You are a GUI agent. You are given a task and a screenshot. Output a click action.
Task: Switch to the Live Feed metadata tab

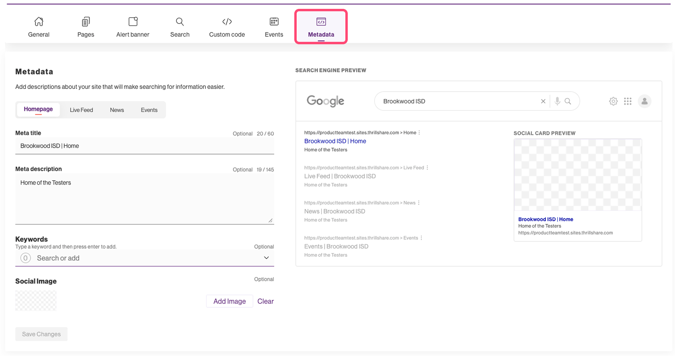pyautogui.click(x=81, y=110)
